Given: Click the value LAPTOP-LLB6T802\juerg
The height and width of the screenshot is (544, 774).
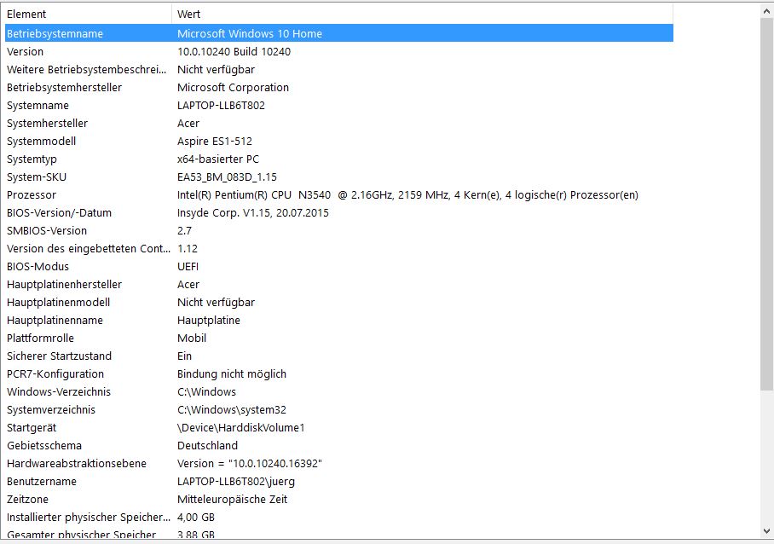Looking at the screenshot, I should click(236, 481).
